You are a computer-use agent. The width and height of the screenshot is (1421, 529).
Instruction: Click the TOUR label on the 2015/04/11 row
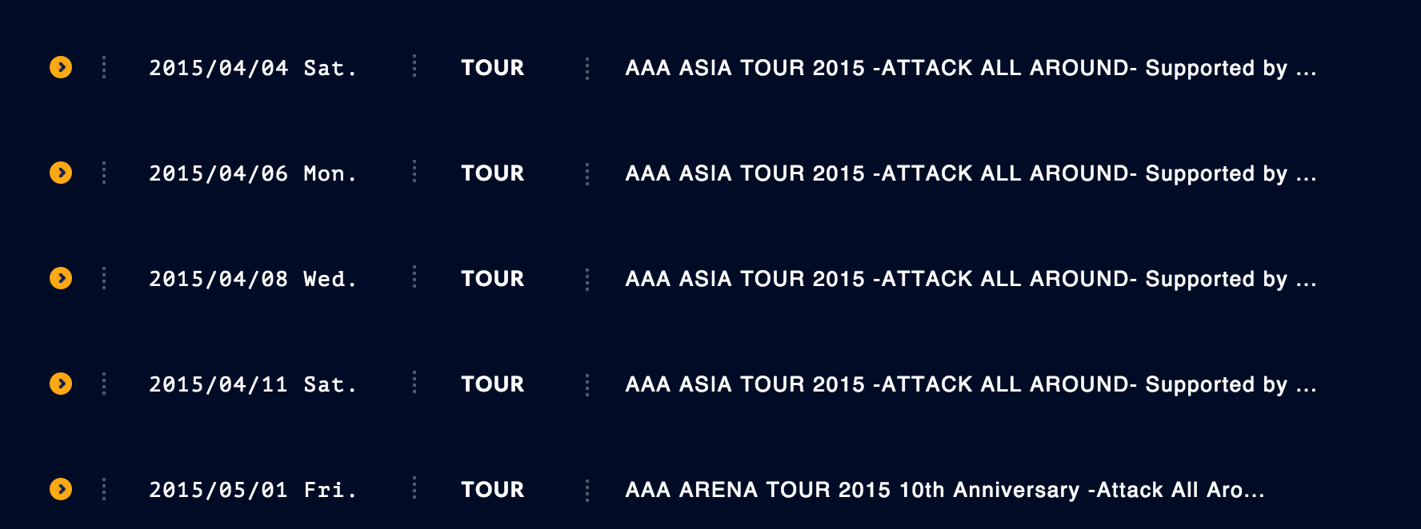tap(492, 384)
